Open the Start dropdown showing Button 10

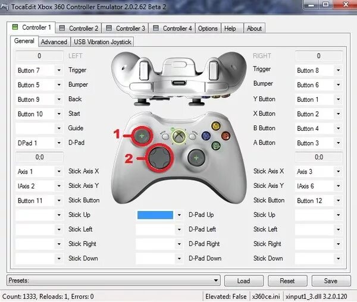39,114
